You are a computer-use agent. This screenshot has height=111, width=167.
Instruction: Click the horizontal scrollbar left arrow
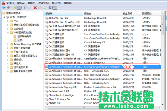click(x=46, y=108)
